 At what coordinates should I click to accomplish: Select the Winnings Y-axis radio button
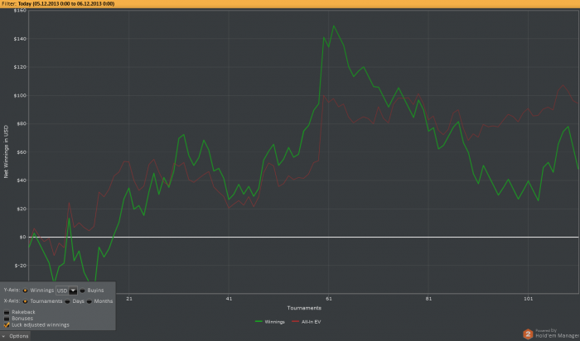(x=25, y=291)
